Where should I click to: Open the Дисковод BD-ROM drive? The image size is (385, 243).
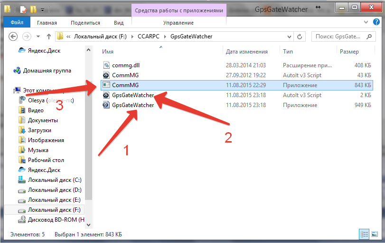56,220
